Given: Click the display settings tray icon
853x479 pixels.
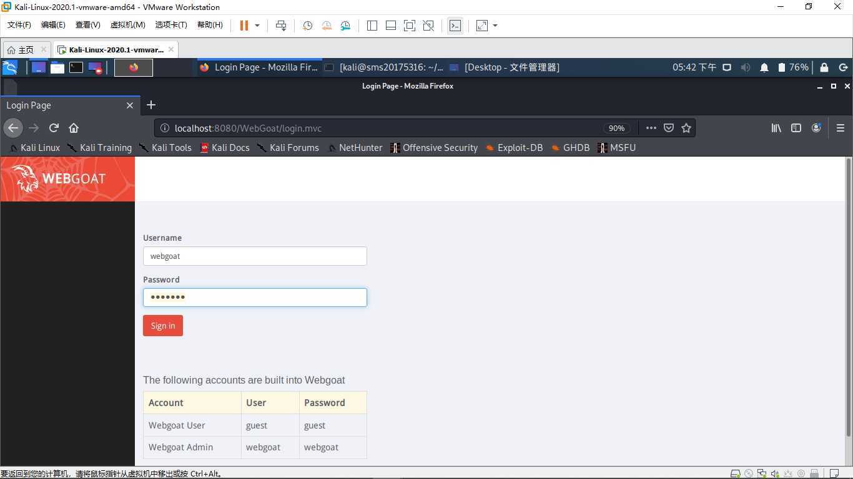Looking at the screenshot, I should click(727, 67).
